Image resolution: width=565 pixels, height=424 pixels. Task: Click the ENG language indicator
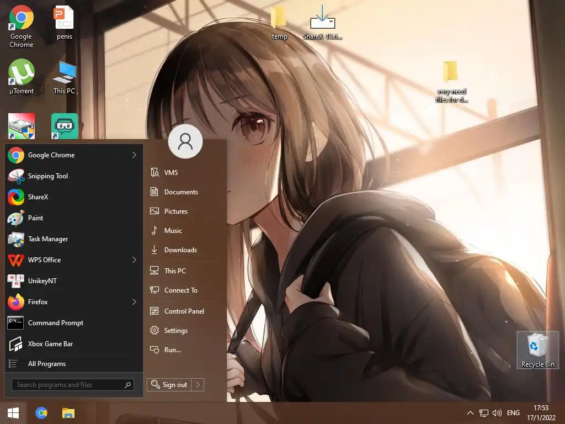(513, 413)
